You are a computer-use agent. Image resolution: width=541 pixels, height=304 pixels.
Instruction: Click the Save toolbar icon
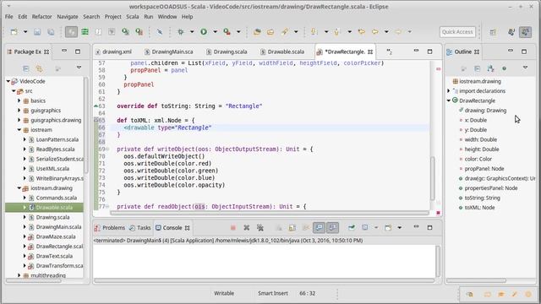coord(37,32)
